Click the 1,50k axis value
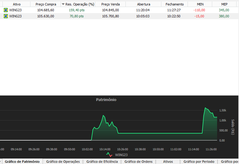The image size is (239, 164). [x=223, y=110]
